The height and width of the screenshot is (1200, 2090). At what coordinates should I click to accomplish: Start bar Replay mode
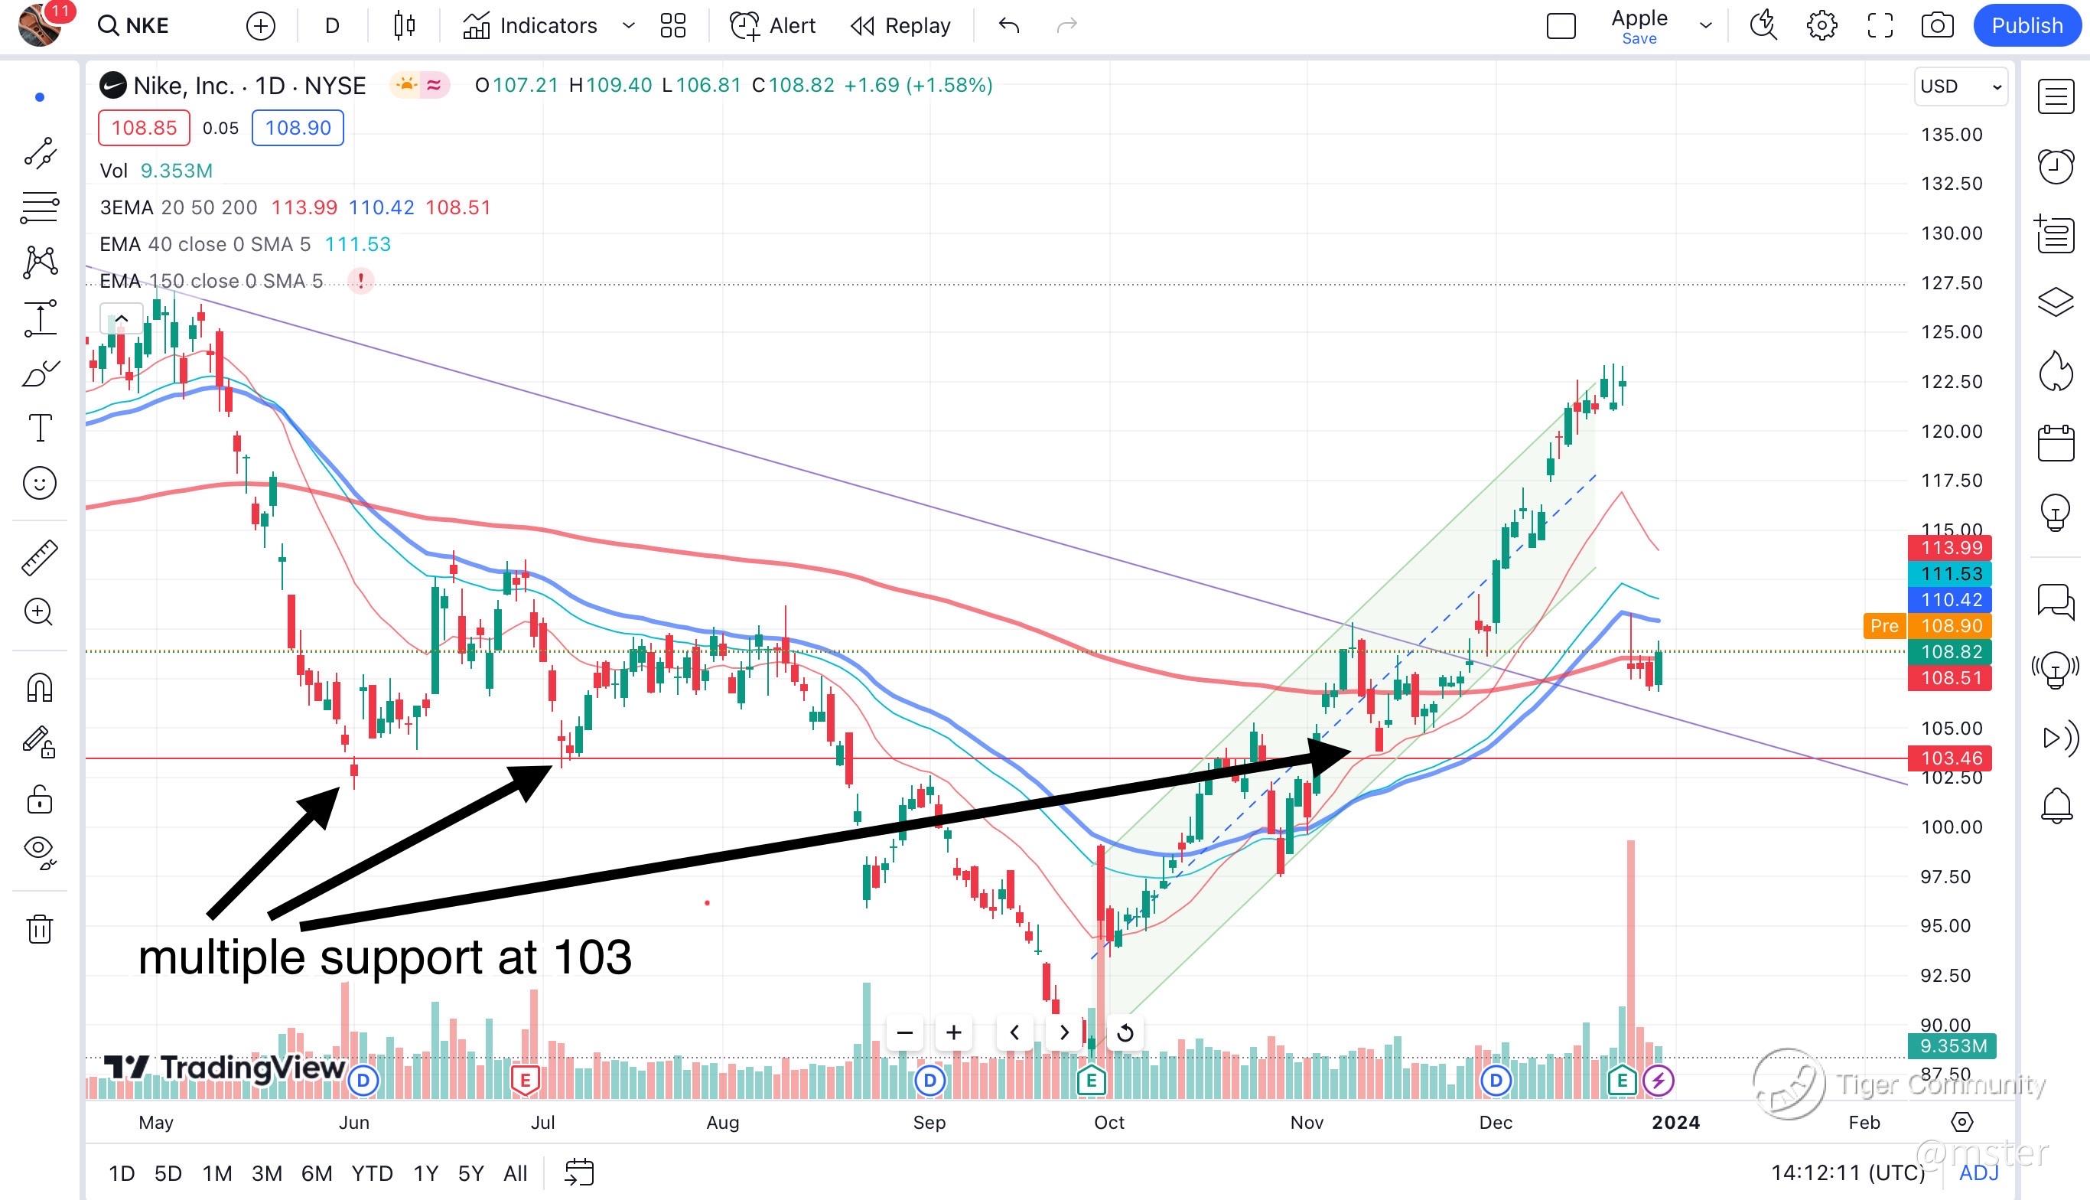900,25
